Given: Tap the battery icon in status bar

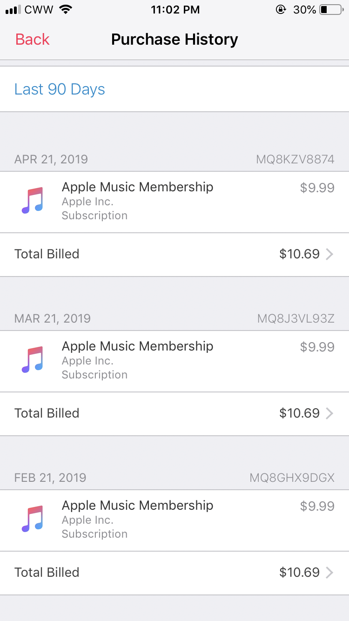Looking at the screenshot, I should tap(331, 10).
